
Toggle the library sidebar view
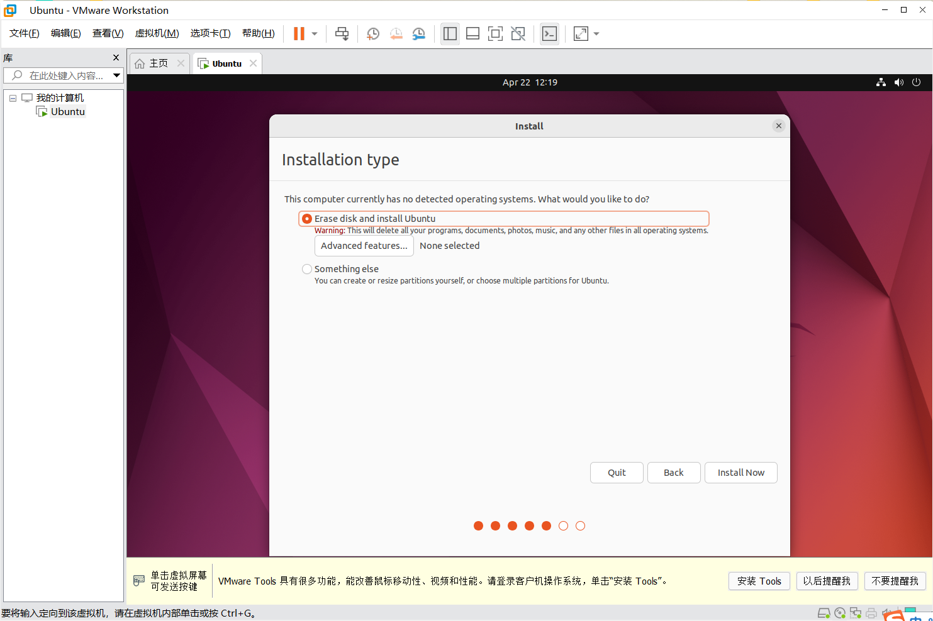point(450,34)
